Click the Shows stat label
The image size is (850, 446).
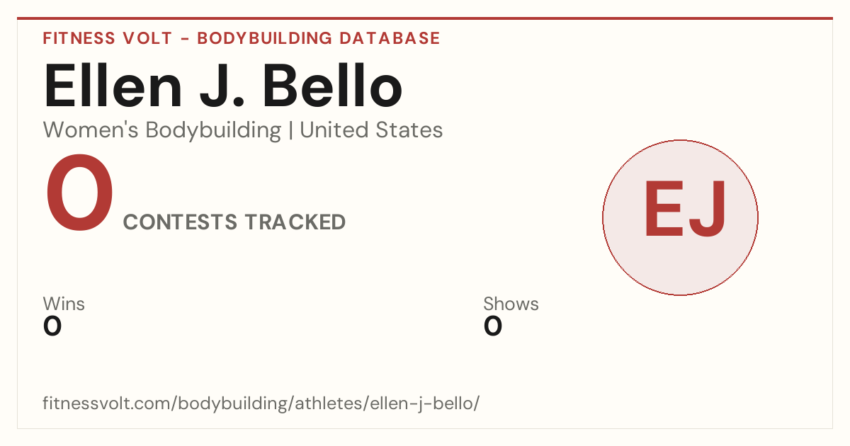point(511,304)
